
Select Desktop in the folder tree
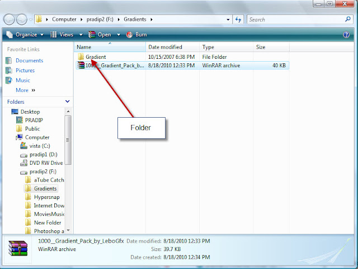[30, 112]
